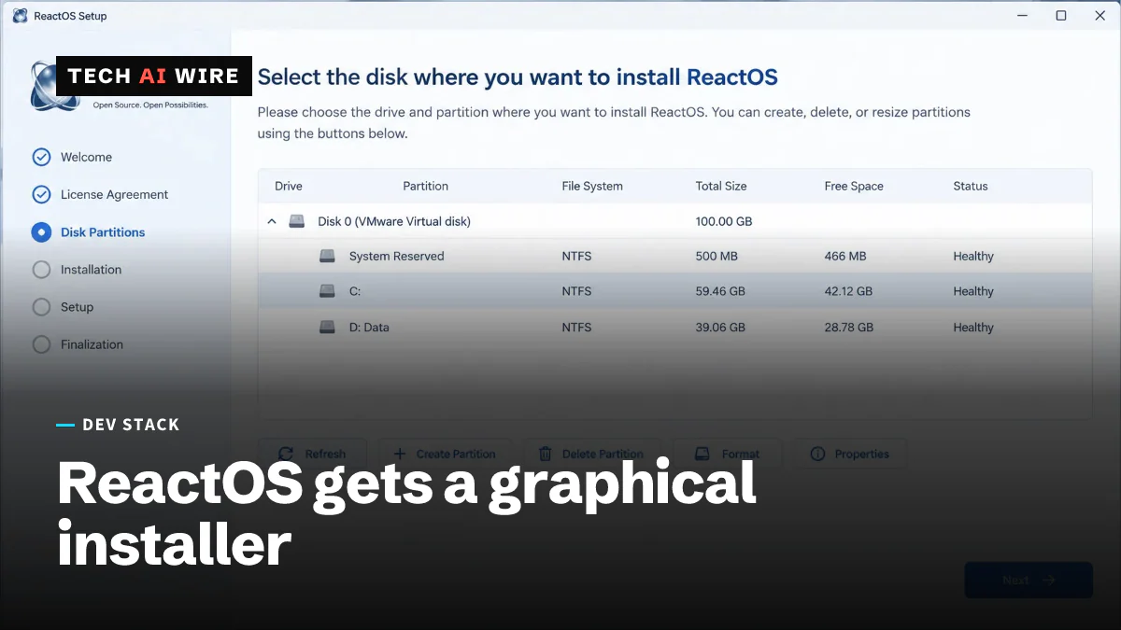Go to the Welcome step
The width and height of the screenshot is (1121, 630).
click(x=73, y=157)
